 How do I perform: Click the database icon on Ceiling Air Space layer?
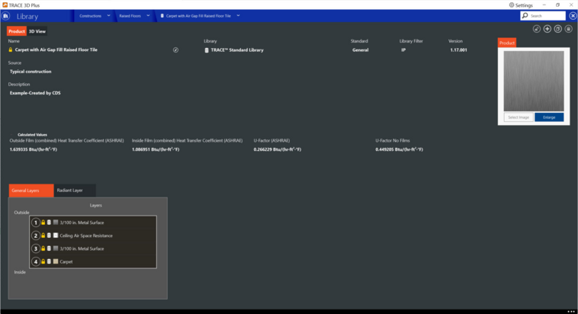49,235
